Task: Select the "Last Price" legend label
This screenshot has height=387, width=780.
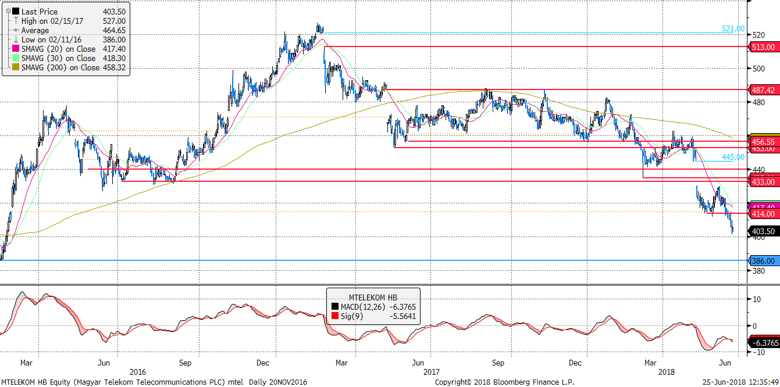Action: pyautogui.click(x=40, y=11)
